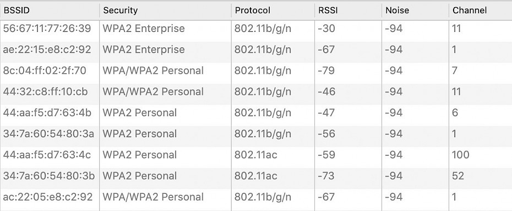This screenshot has width=512, height=211.
Task: Select the network ae:22:15:e8:c2:92
Action: tap(256, 50)
